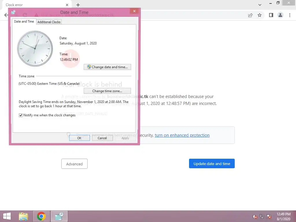The image size is (296, 222).
Task: Select the time zone text Eastern Time
Action: tap(49, 84)
